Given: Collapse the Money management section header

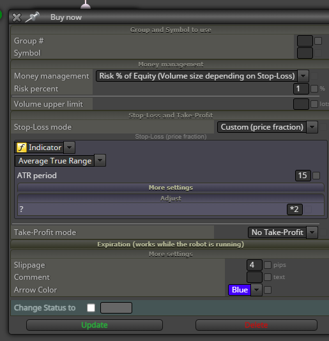Looking at the screenshot, I should point(171,64).
